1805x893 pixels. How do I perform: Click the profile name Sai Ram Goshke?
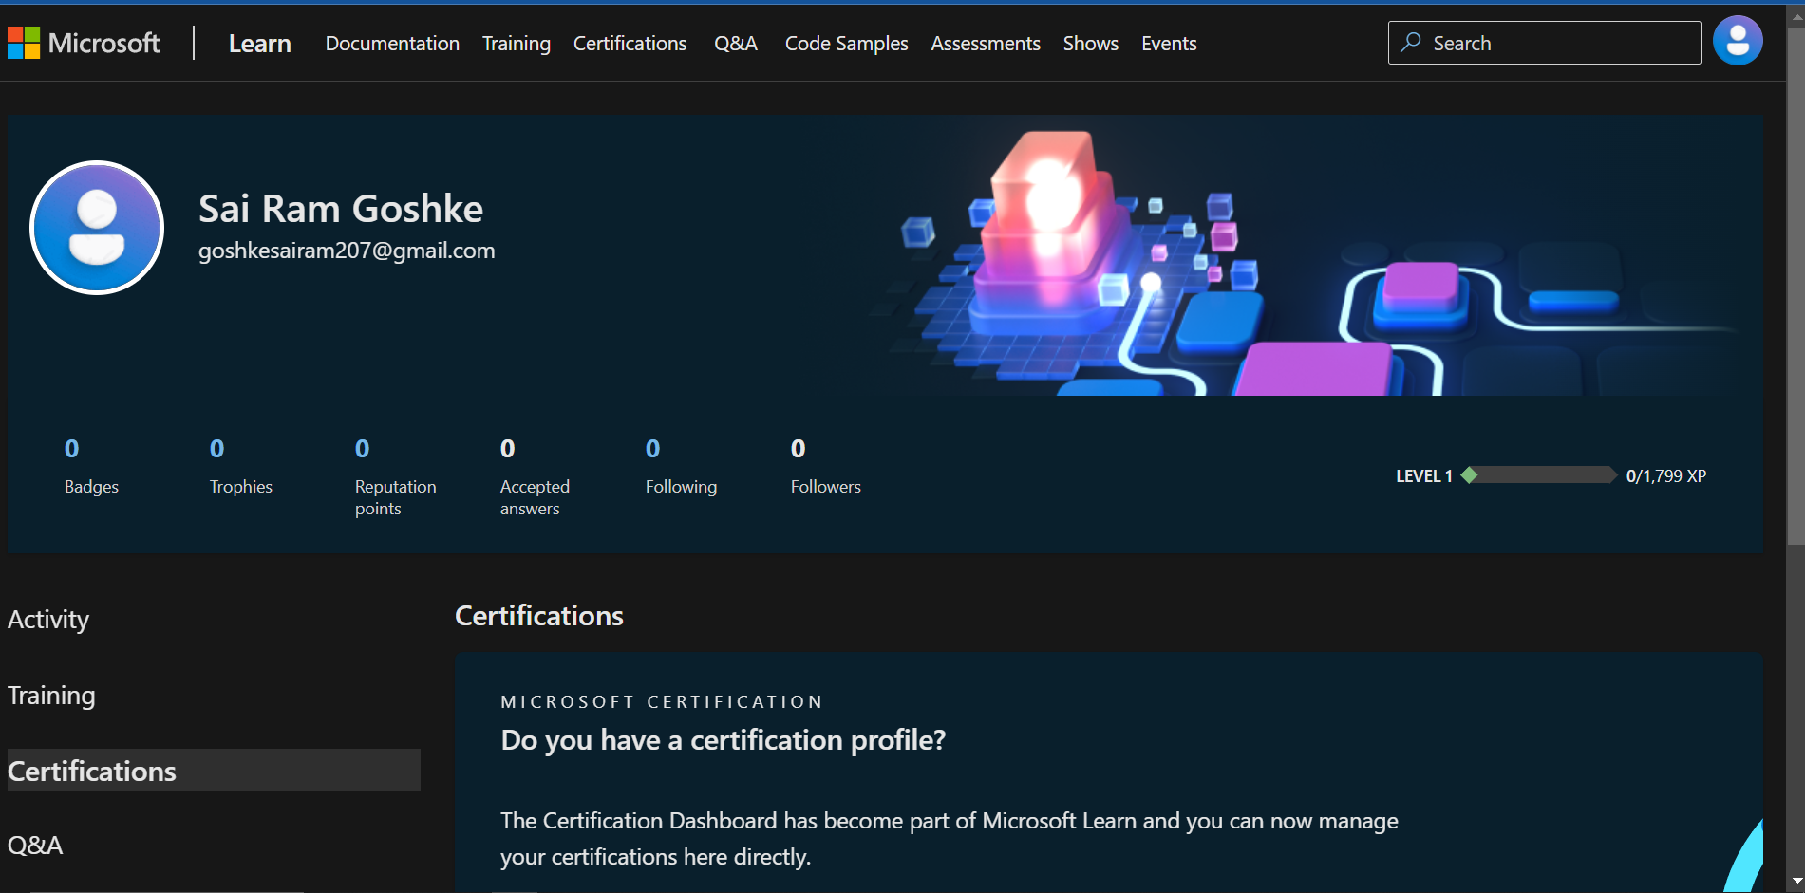[341, 209]
